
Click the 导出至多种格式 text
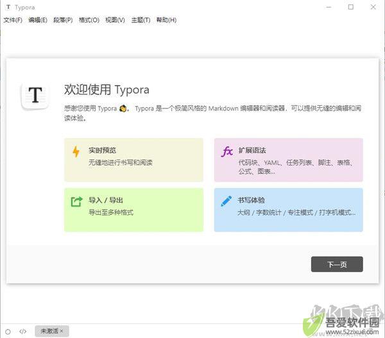111,212
